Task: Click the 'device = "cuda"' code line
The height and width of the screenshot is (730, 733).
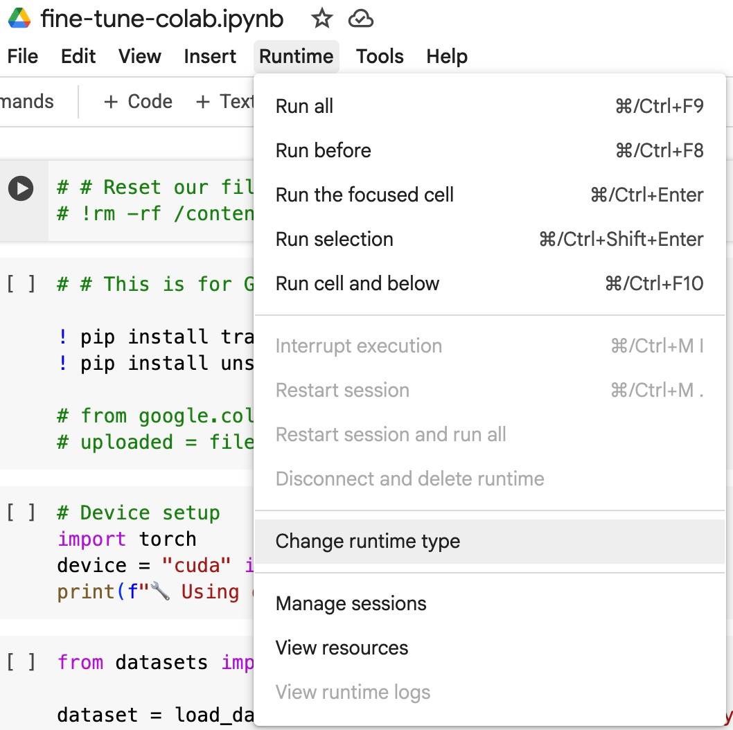Action: 155,565
